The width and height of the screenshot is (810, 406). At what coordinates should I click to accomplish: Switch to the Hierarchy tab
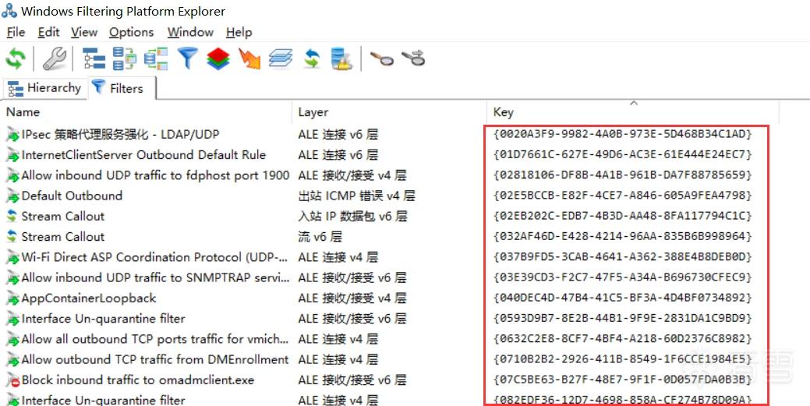44,88
